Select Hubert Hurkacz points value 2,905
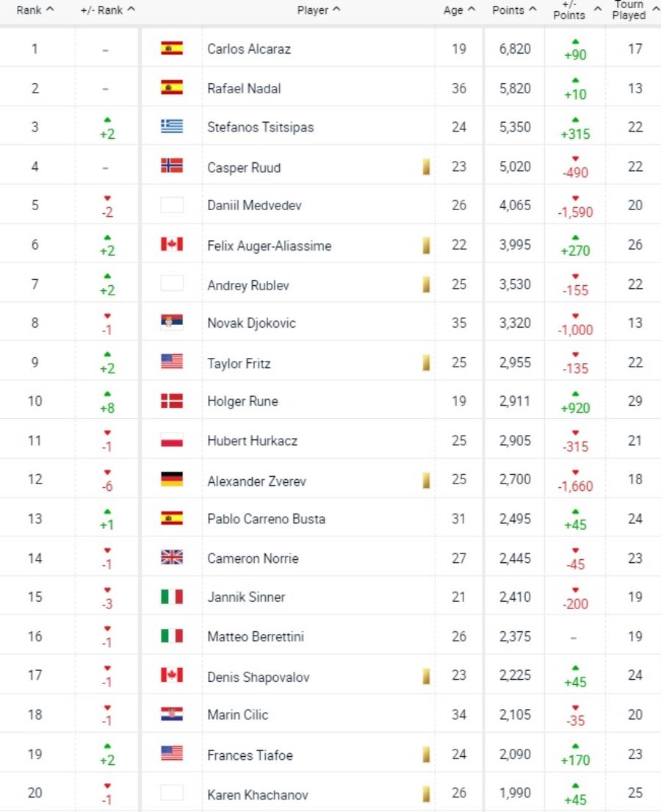Viewport: 661px width, 812px height. 515,441
